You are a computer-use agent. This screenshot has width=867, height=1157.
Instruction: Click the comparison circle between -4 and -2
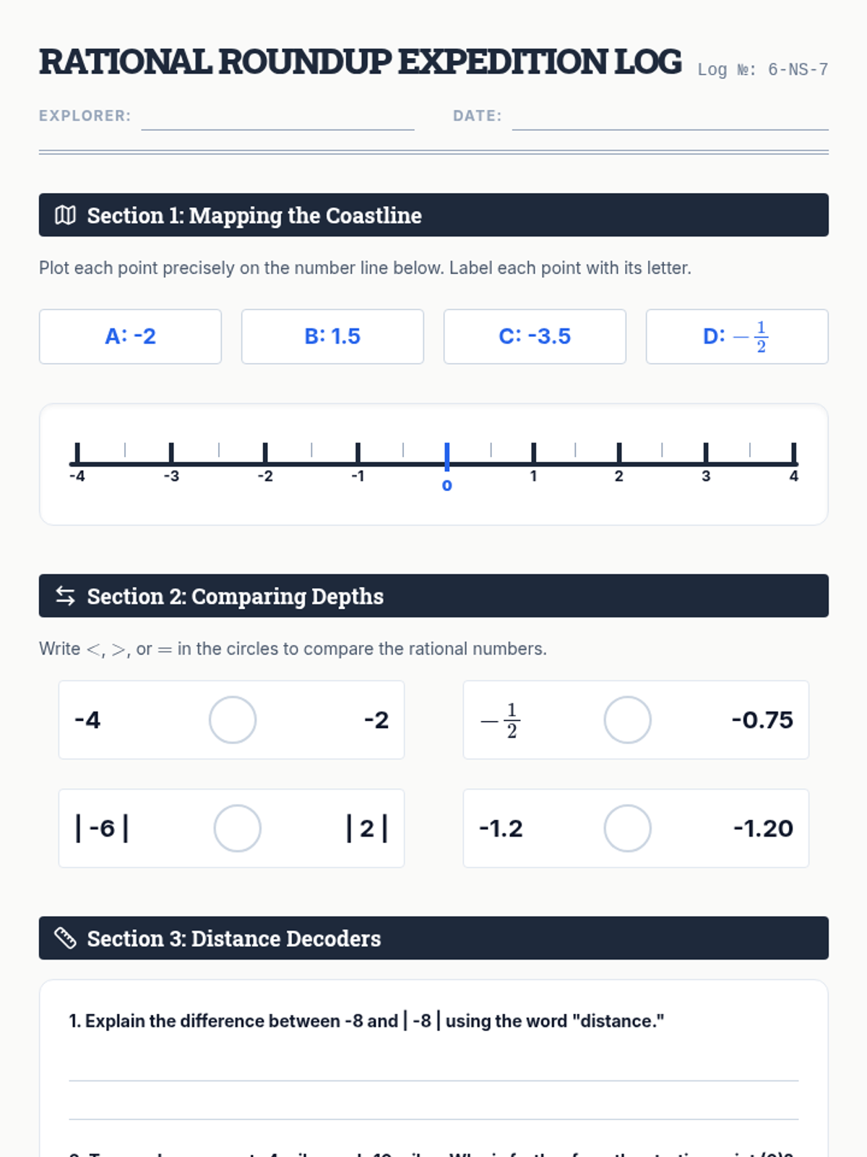[x=233, y=720]
